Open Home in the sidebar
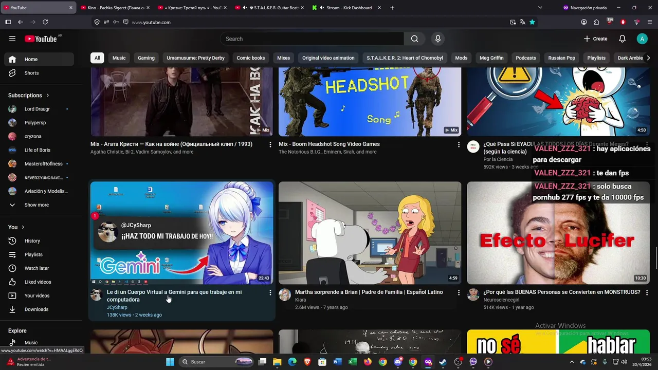The height and width of the screenshot is (370, 658). pos(39,59)
